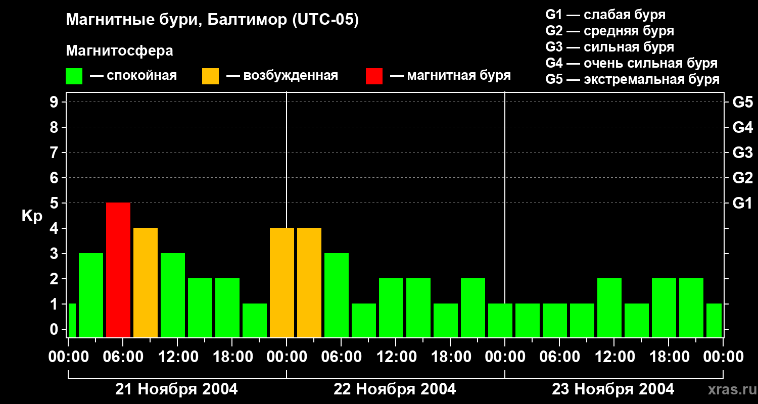
Task: Click the 06:00 time label of 22 November
Action: click(x=341, y=357)
